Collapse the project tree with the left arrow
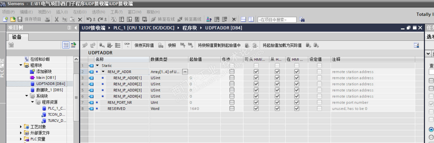The width and height of the screenshot is (434, 143). click(x=75, y=28)
